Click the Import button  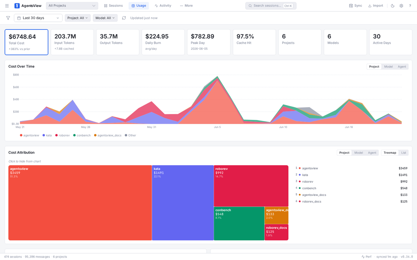click(x=375, y=6)
